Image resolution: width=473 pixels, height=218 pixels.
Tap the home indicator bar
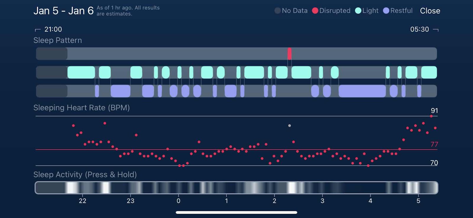237,212
